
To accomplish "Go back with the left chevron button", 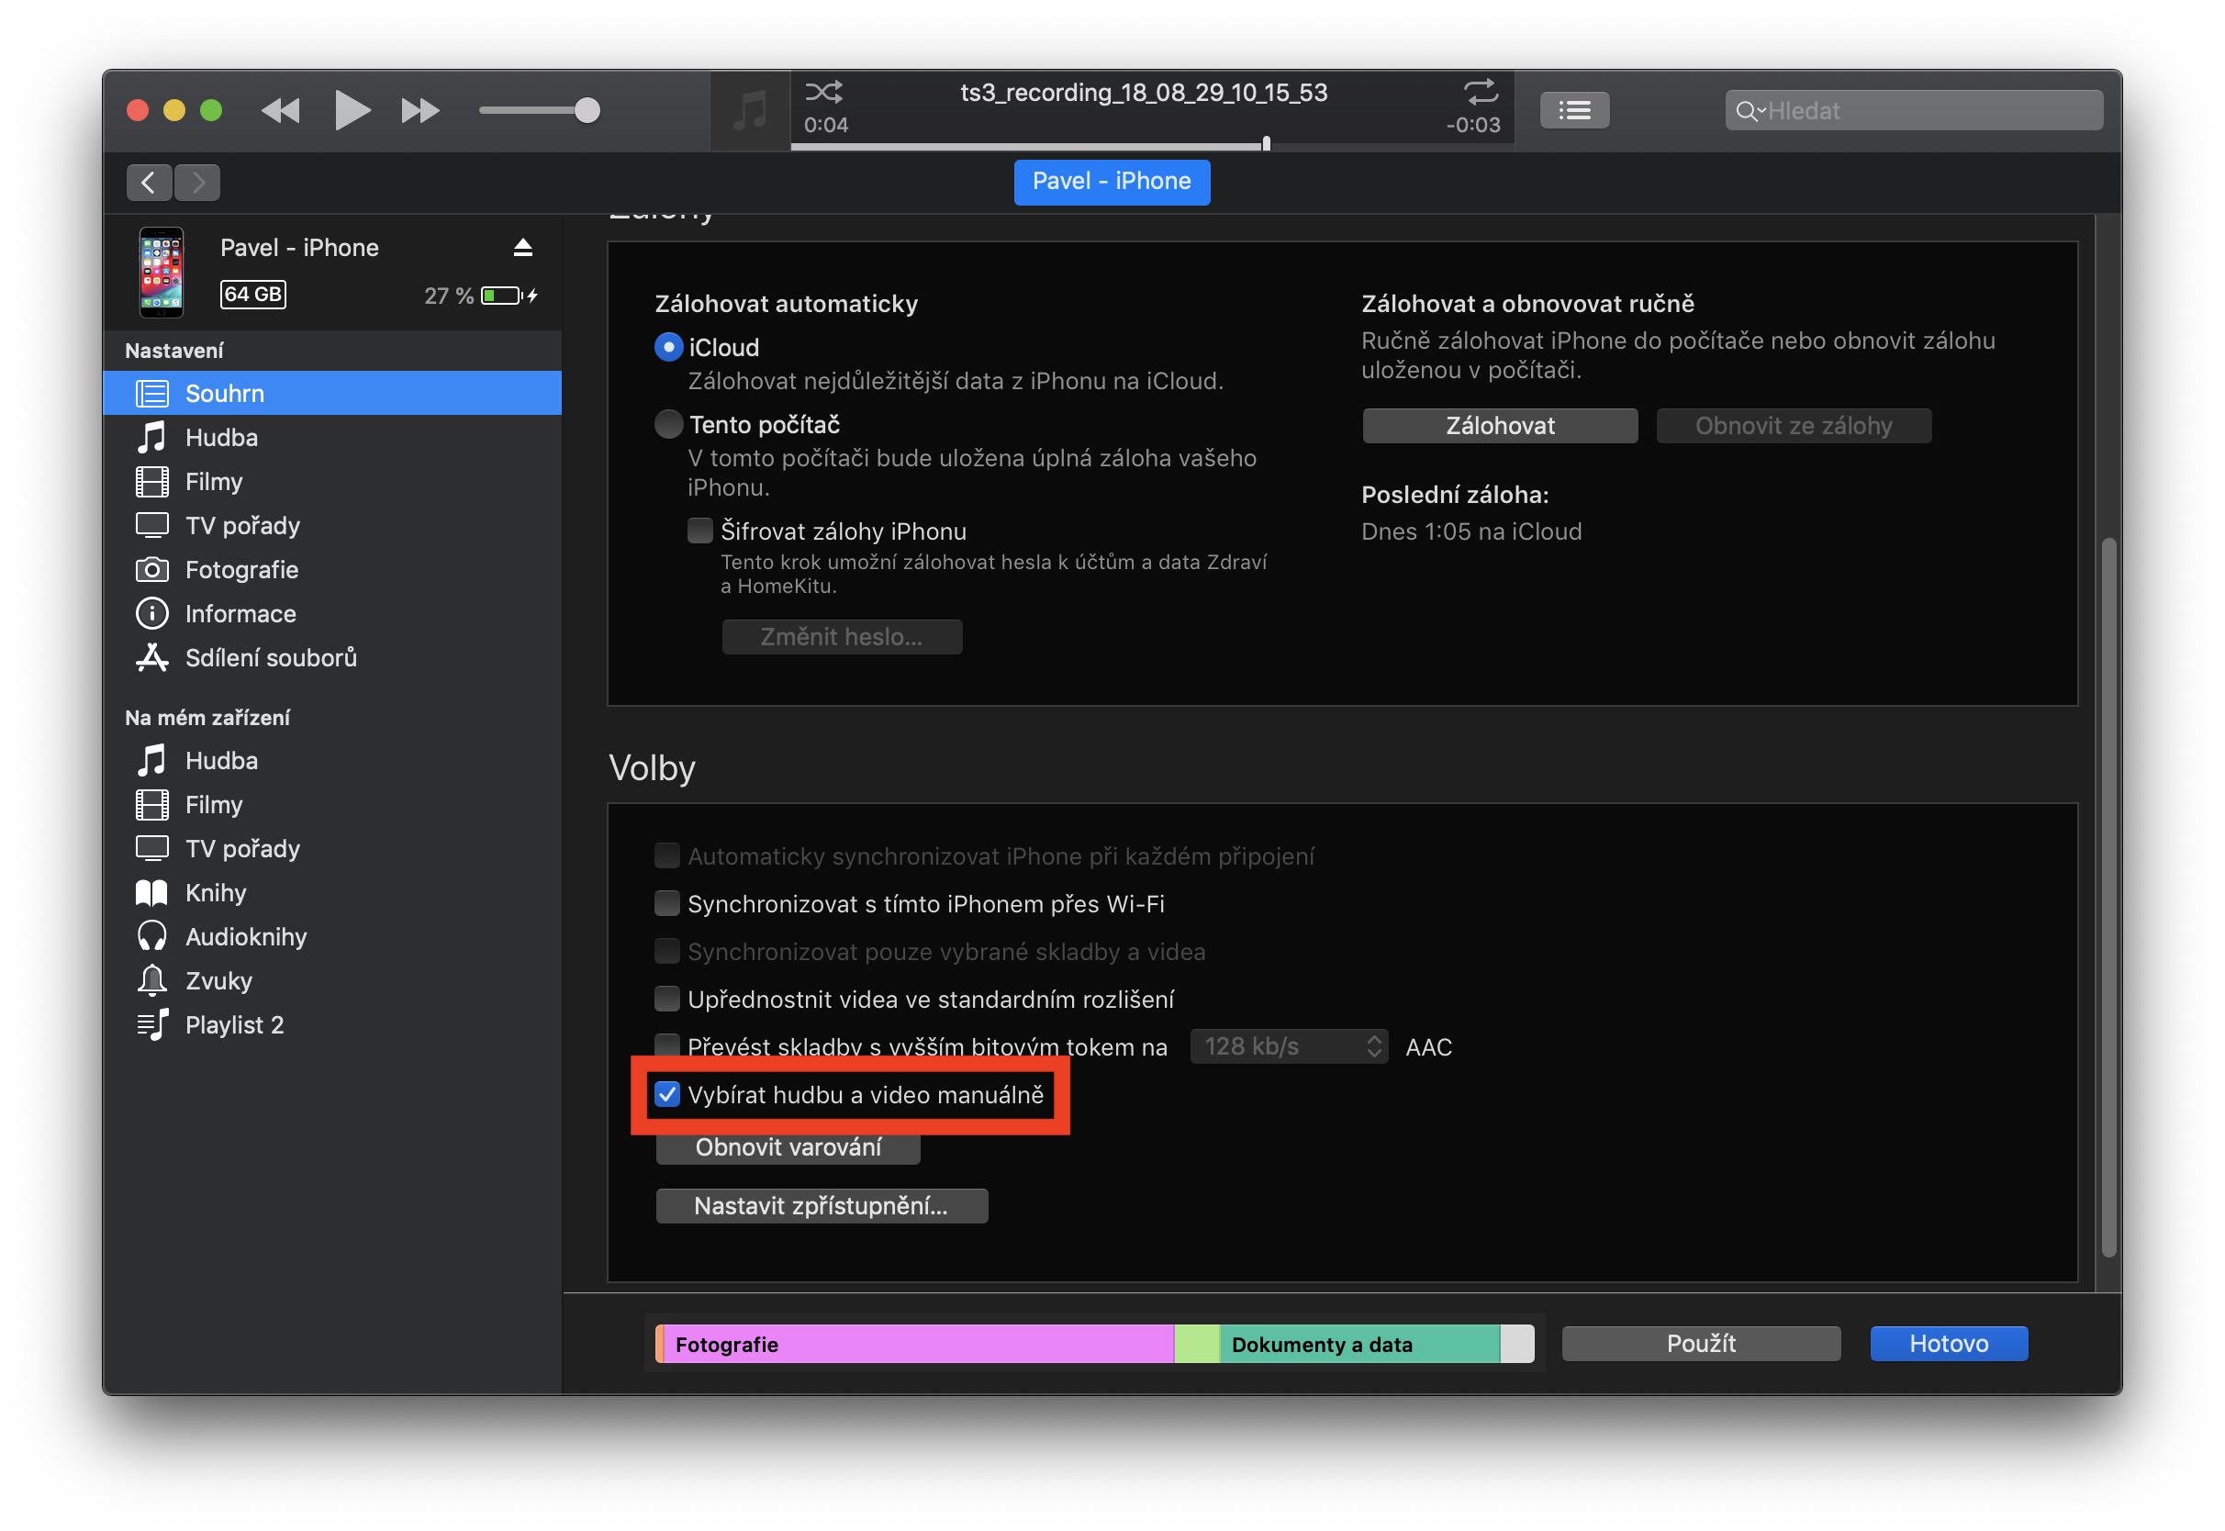I will [x=149, y=183].
